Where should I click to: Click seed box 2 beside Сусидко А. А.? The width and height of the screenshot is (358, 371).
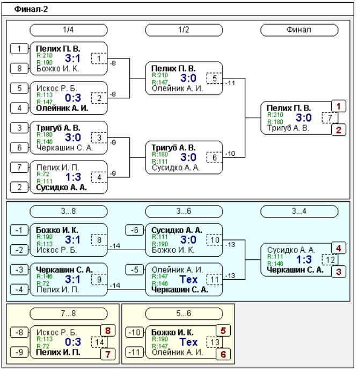point(19,187)
